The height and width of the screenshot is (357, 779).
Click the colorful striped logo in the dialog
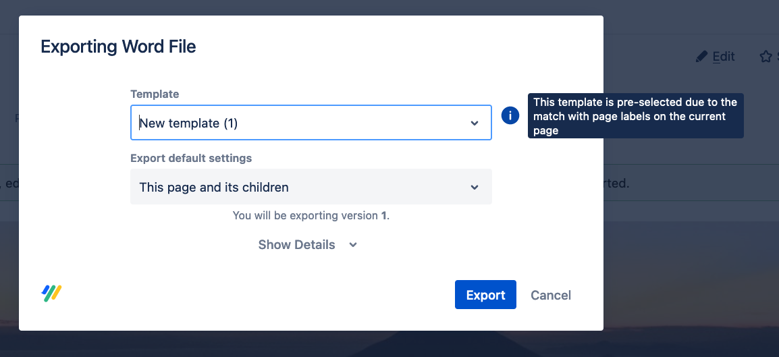coord(52,293)
